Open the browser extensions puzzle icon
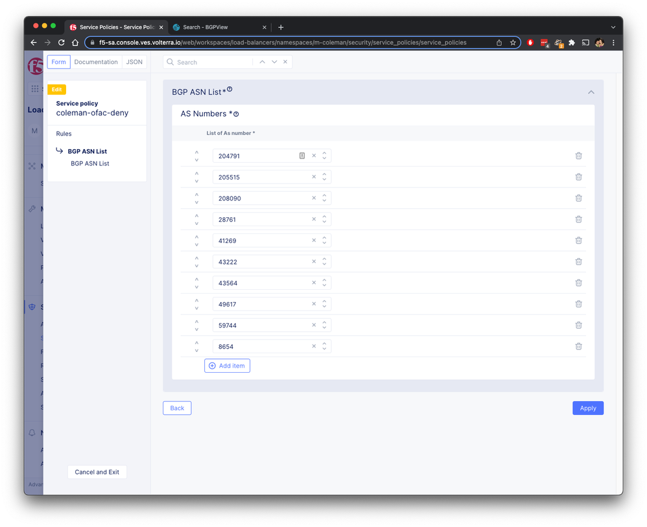The width and height of the screenshot is (647, 527). [572, 43]
